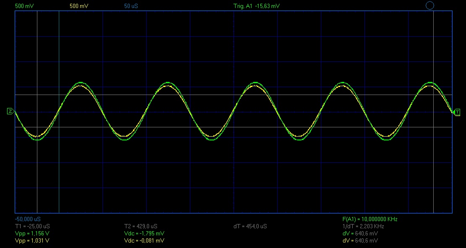Click the dT = 454,0 uS readout
The width and height of the screenshot is (466, 248).
tap(250, 226)
